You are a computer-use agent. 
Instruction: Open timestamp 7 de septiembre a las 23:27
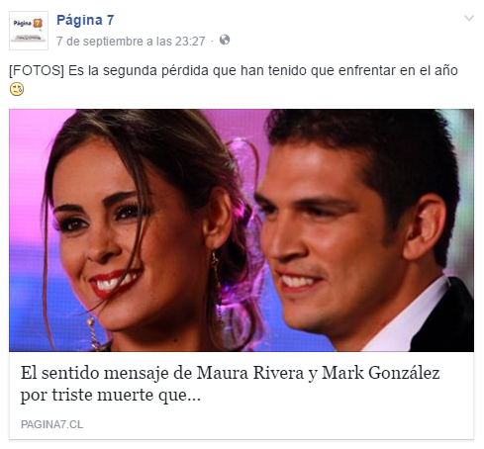[x=131, y=42]
